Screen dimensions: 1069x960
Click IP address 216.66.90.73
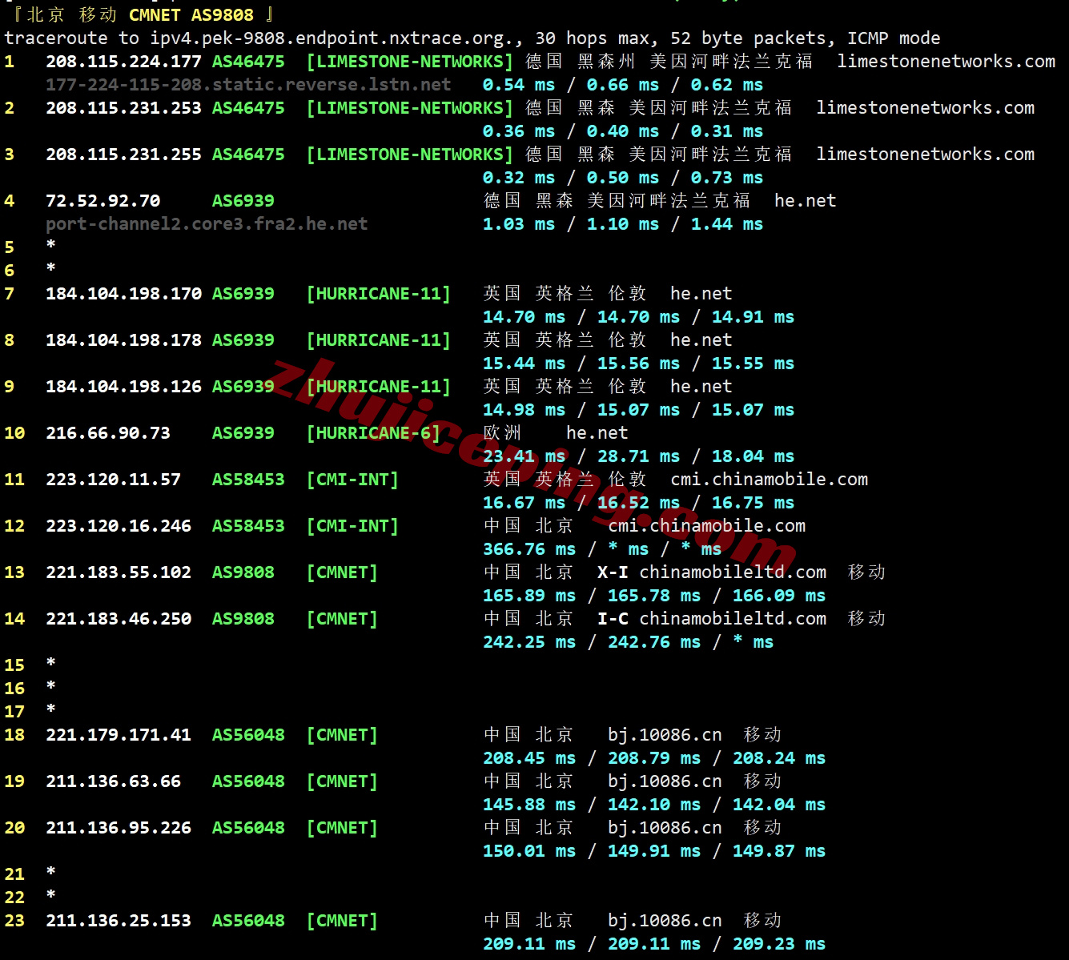(x=108, y=433)
